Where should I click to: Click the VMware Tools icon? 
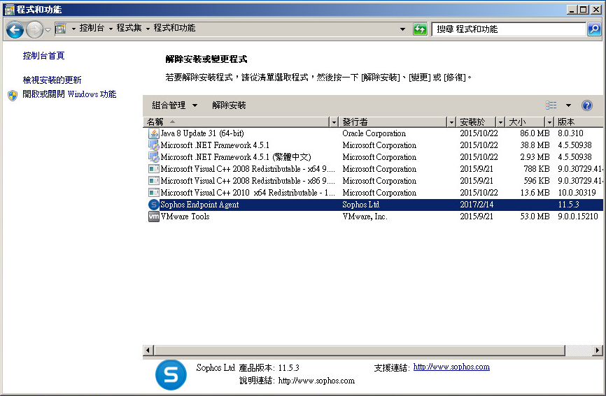click(154, 217)
